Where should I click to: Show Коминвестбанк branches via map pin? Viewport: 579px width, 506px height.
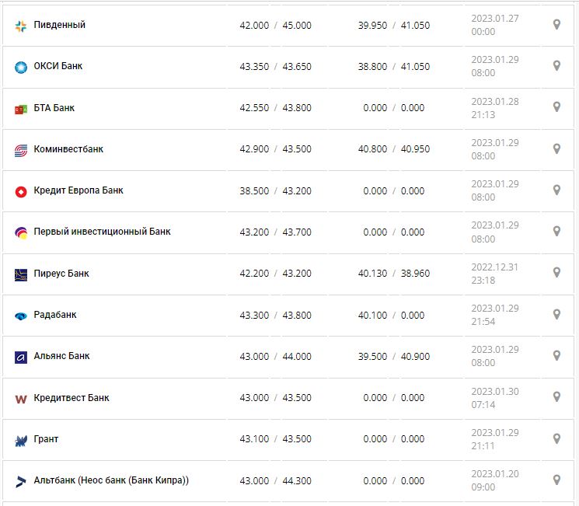coord(556,148)
